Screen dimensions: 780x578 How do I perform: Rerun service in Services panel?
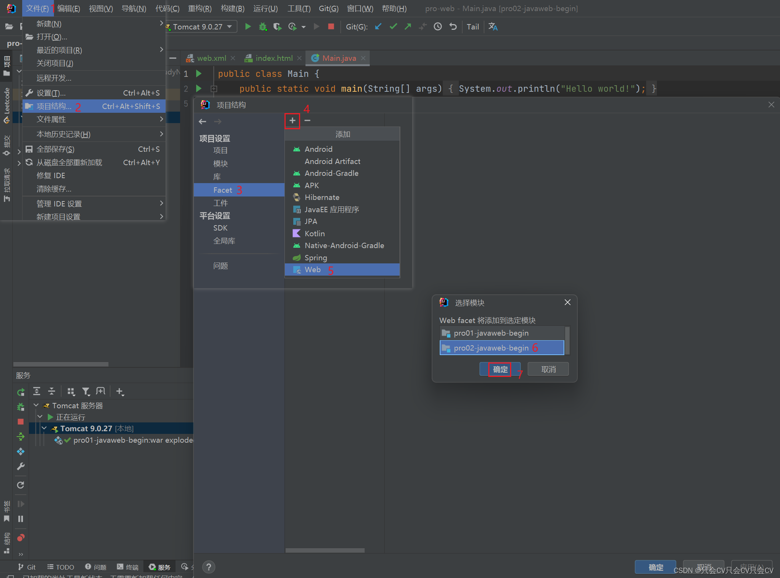pos(21,392)
